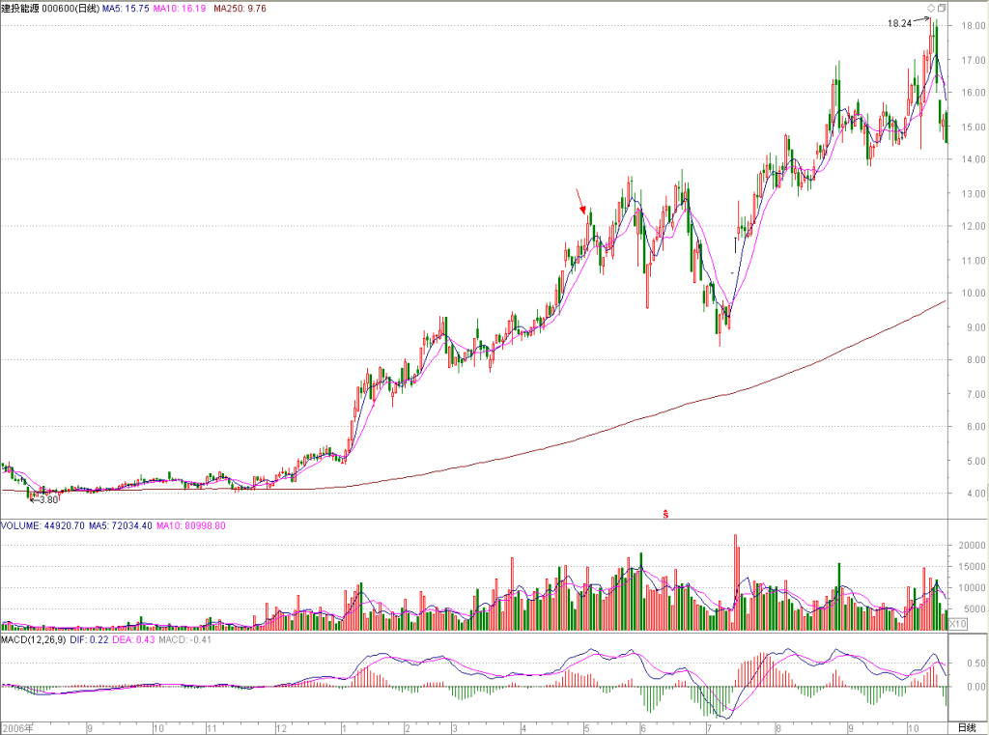Click the MA250: 9.76 indicator label
Screen dimensions: 989x735
[x=240, y=9]
